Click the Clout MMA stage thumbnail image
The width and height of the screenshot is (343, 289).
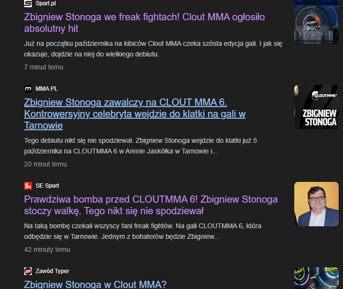(316, 22)
